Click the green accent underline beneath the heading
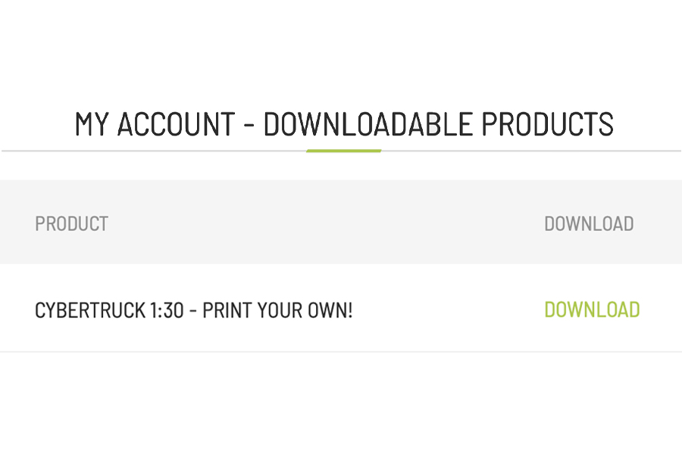 click(343, 151)
